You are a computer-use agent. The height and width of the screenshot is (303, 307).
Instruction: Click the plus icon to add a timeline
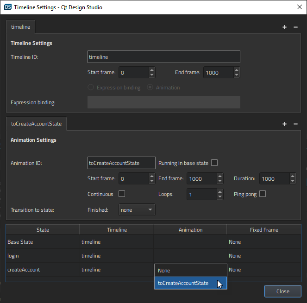tap(285, 27)
